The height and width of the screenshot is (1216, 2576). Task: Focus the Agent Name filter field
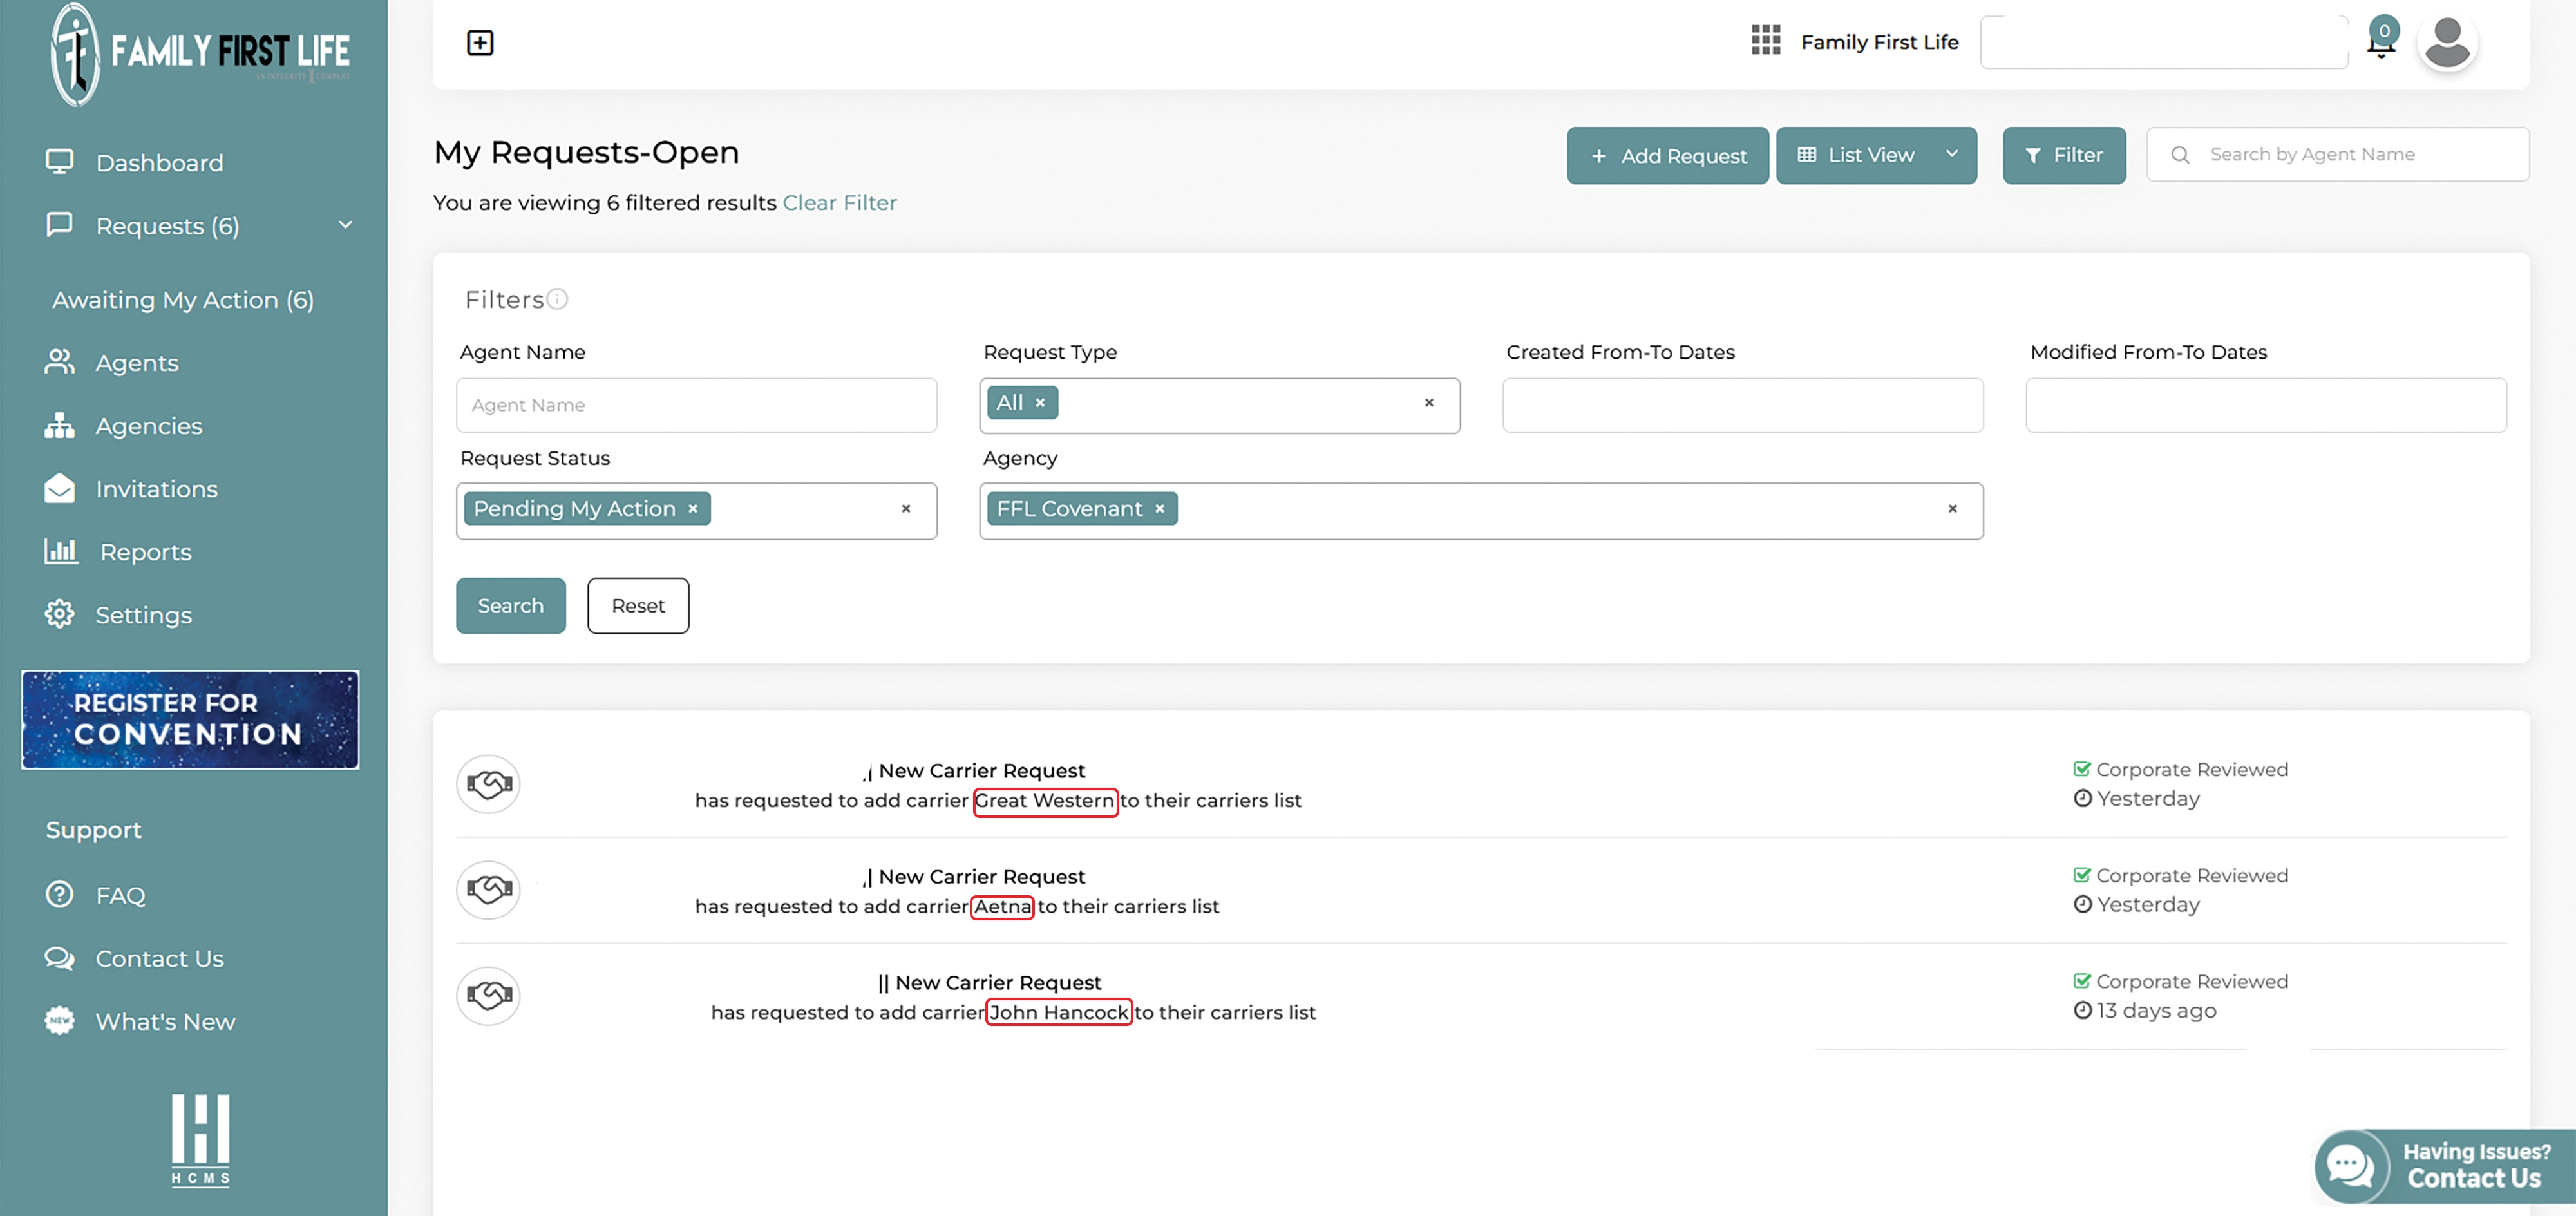coord(697,405)
